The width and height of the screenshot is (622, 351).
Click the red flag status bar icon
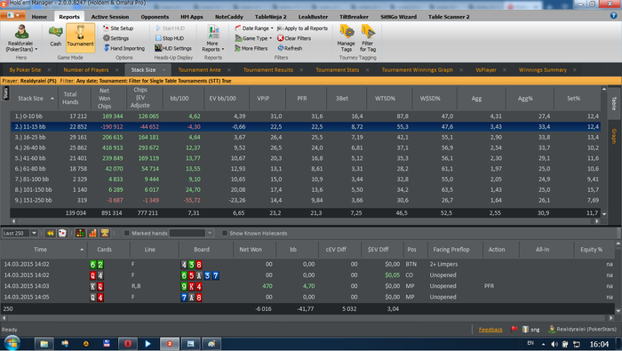tap(514, 329)
